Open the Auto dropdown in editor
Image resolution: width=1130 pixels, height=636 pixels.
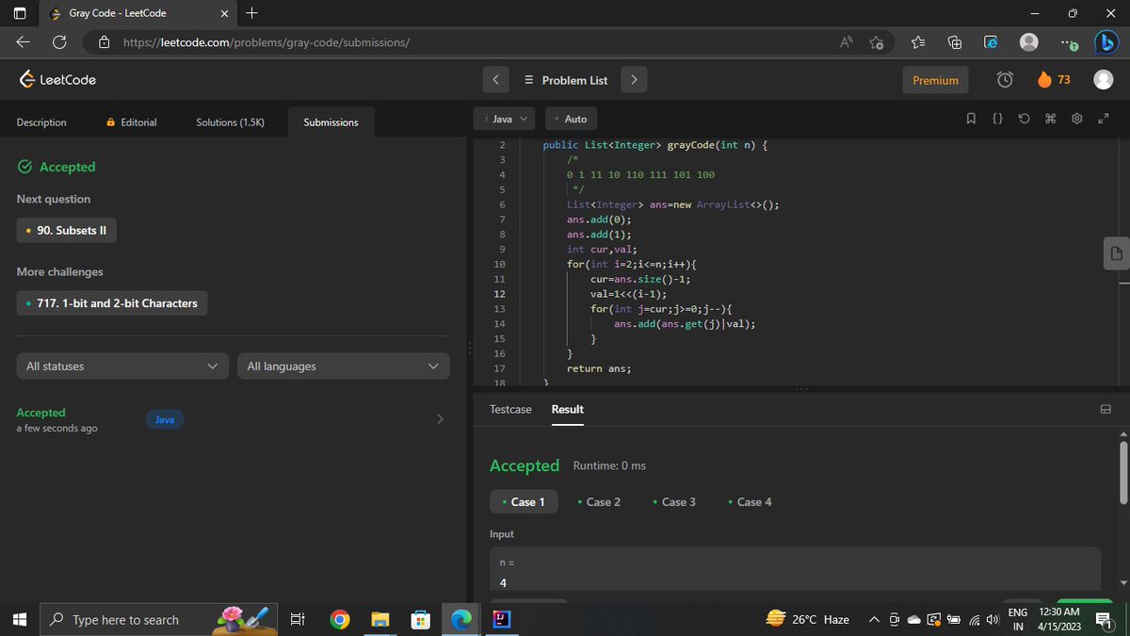(572, 119)
